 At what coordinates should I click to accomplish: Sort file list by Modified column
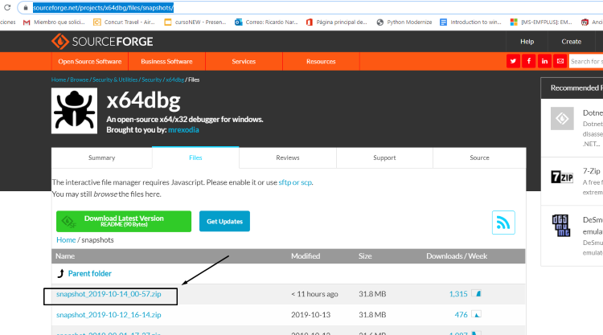pos(306,256)
